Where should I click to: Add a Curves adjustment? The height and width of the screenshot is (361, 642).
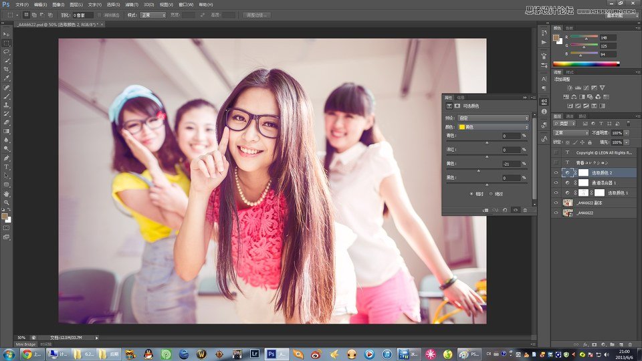(x=586, y=88)
